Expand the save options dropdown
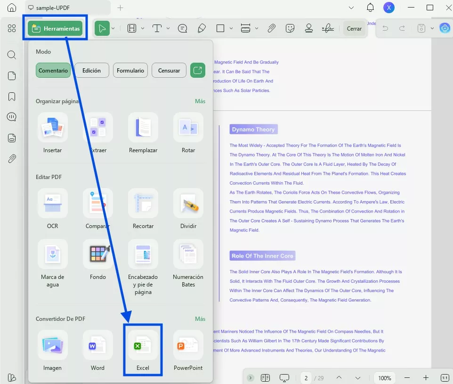 pos(432,28)
